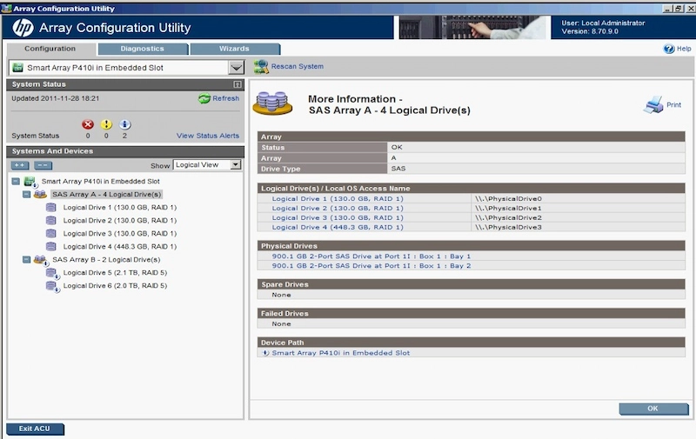
Task: Select Smart Array P410i in Embedded Slot tree label
Action: [101, 182]
